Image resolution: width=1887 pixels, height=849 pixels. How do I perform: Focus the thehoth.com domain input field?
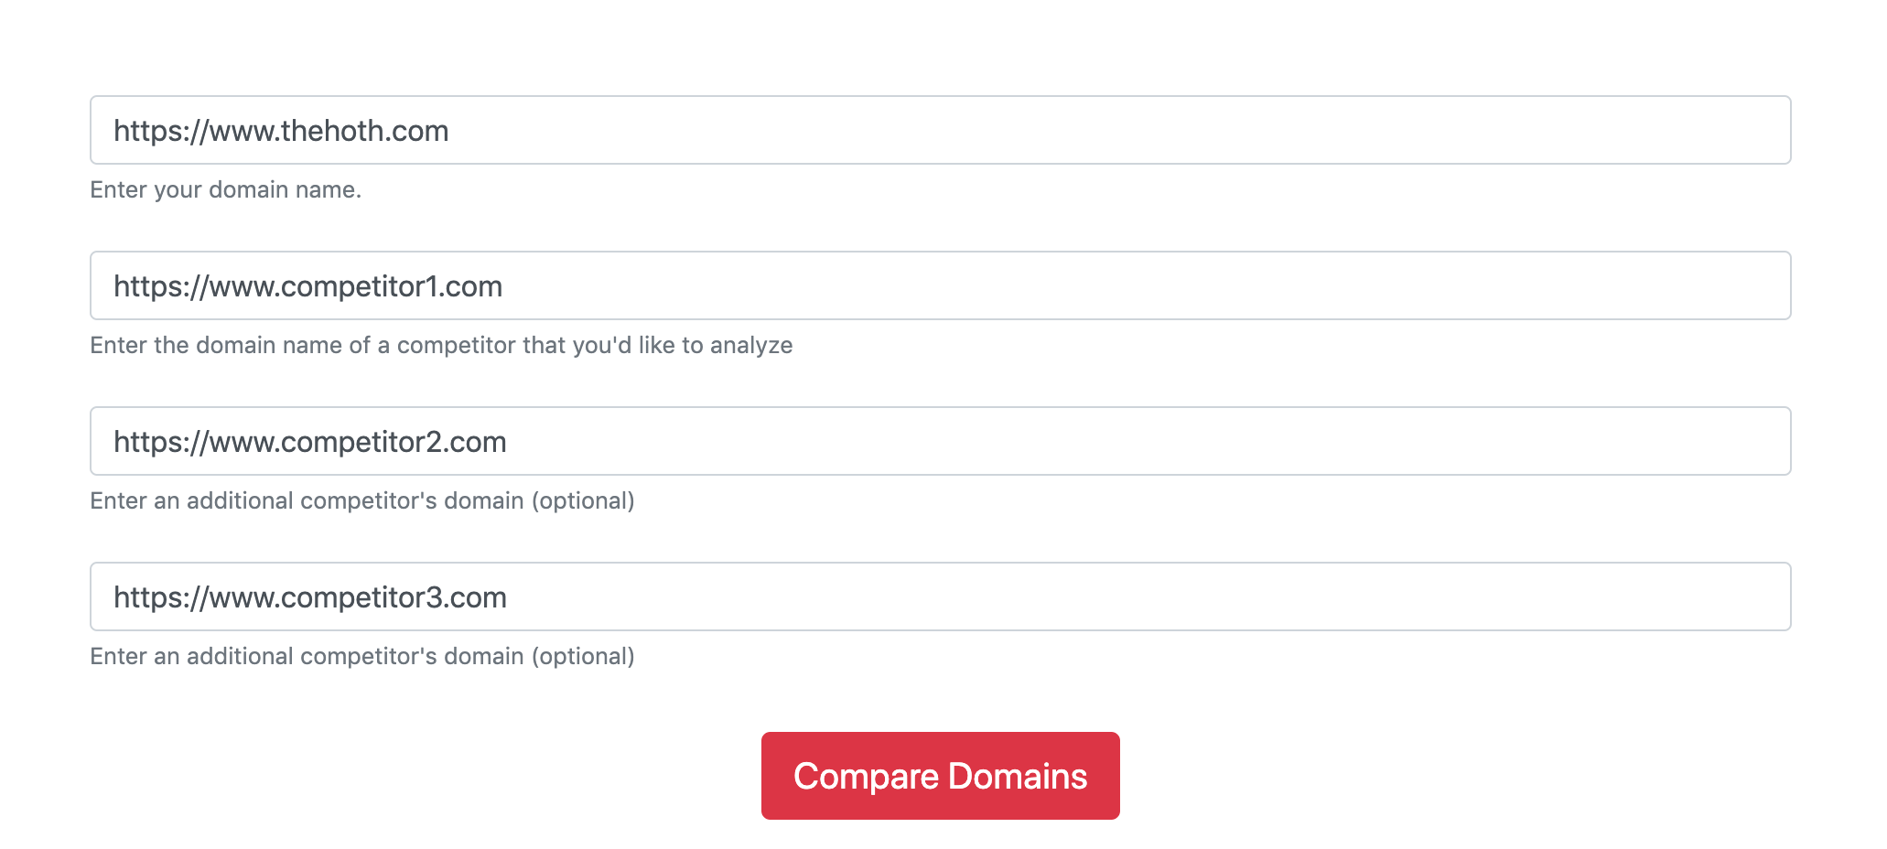[940, 130]
